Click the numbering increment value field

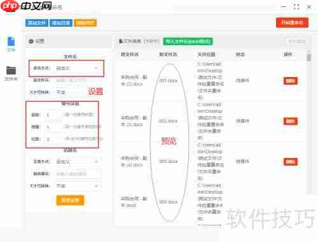[53, 127]
